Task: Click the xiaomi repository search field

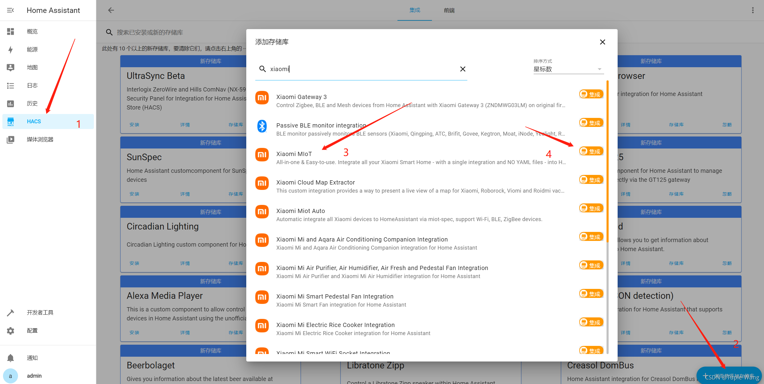Action: tap(360, 69)
